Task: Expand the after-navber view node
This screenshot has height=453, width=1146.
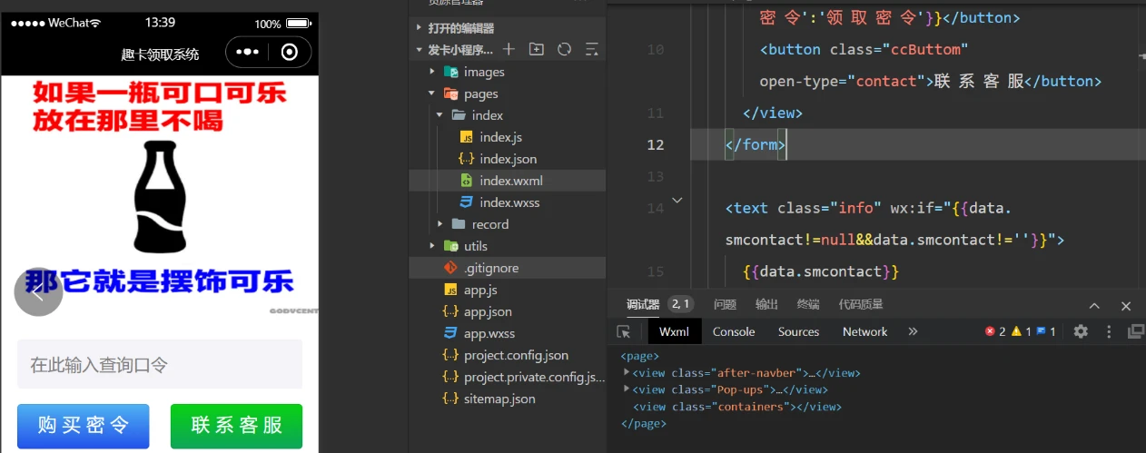Action: pyautogui.click(x=627, y=372)
